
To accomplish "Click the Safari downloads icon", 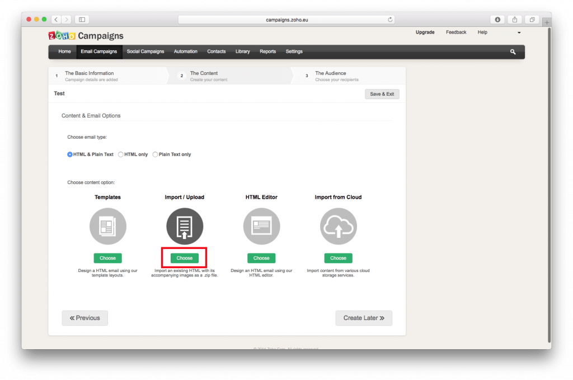I will click(497, 20).
